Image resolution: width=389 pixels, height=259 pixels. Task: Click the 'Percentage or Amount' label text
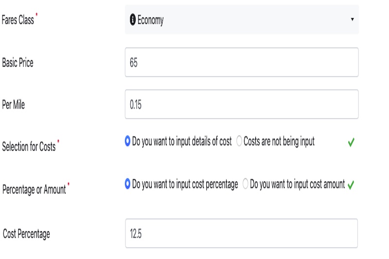(x=34, y=190)
